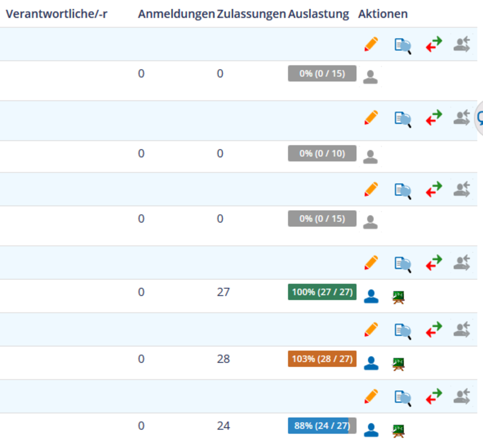Click the grey 0% (0 / 10) utilization badge
Viewport: 483px width, 446px height.
[x=322, y=153]
